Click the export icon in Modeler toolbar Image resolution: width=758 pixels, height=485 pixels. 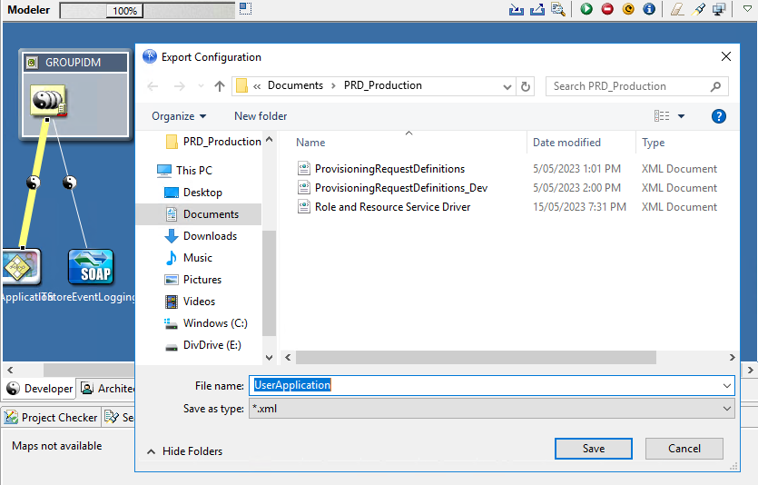pos(537,9)
